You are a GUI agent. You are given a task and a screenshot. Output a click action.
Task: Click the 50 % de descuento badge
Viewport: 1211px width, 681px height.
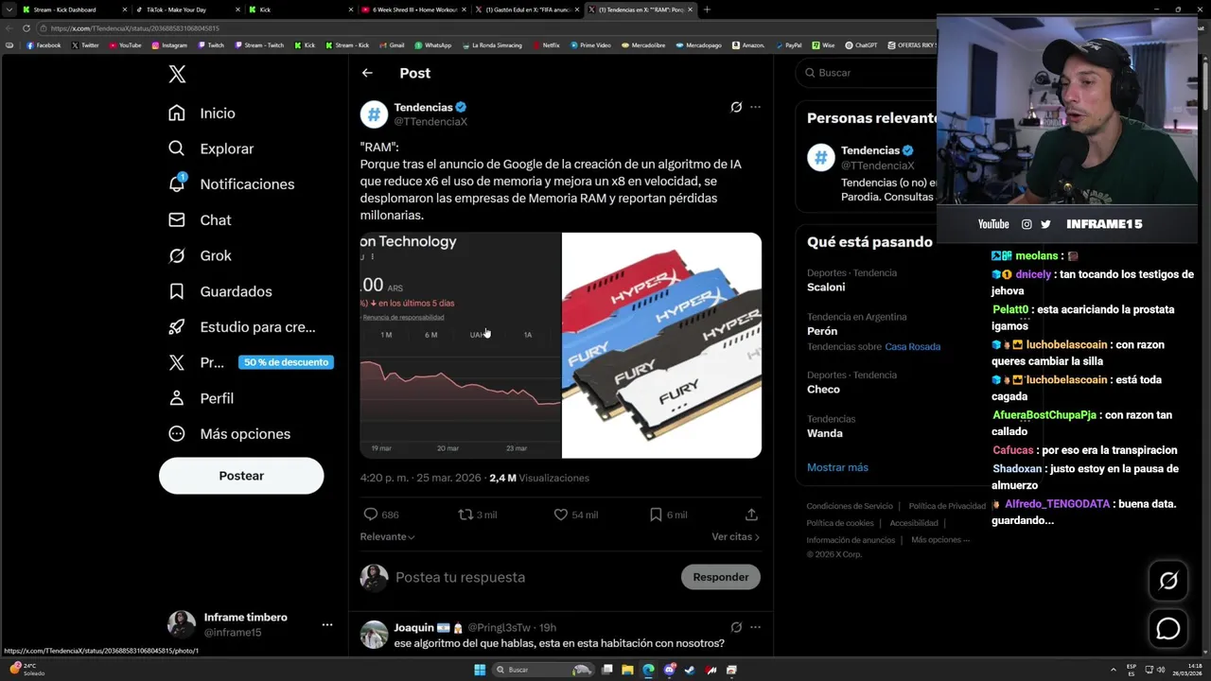click(286, 362)
